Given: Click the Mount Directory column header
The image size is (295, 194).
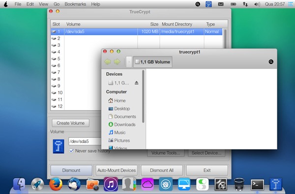Looking at the screenshot, I should point(177,24).
